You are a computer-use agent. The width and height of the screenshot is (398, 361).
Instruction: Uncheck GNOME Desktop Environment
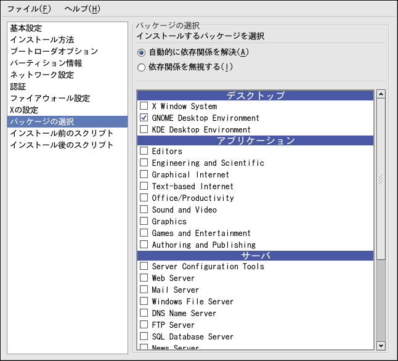(144, 118)
